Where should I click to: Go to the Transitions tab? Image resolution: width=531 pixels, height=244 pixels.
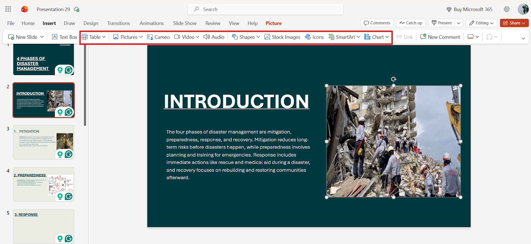(x=118, y=23)
